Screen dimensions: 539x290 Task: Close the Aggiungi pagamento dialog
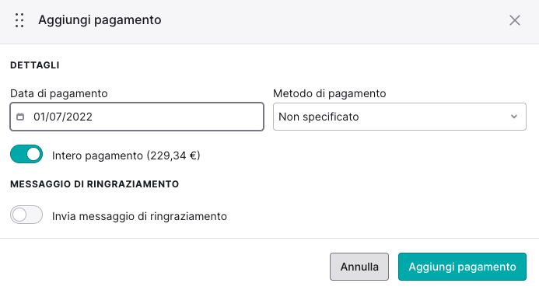515,20
